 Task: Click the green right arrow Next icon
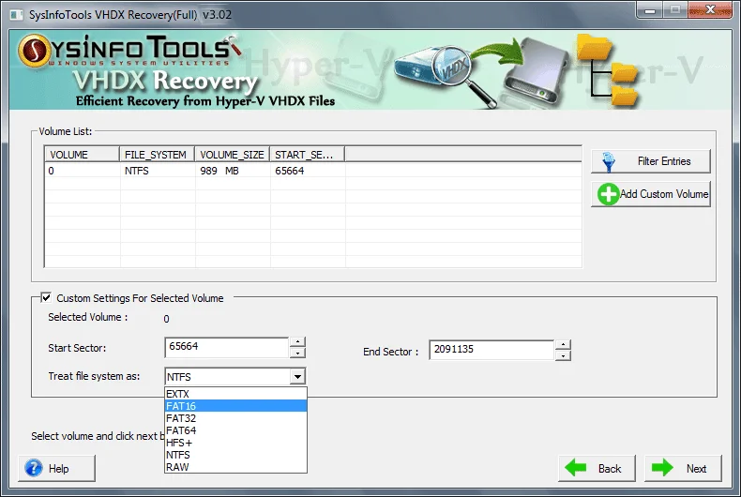pyautogui.click(x=662, y=468)
